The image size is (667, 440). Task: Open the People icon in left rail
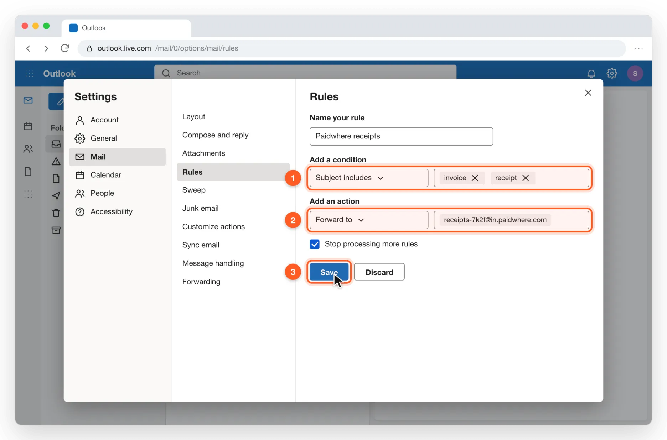[x=28, y=149]
